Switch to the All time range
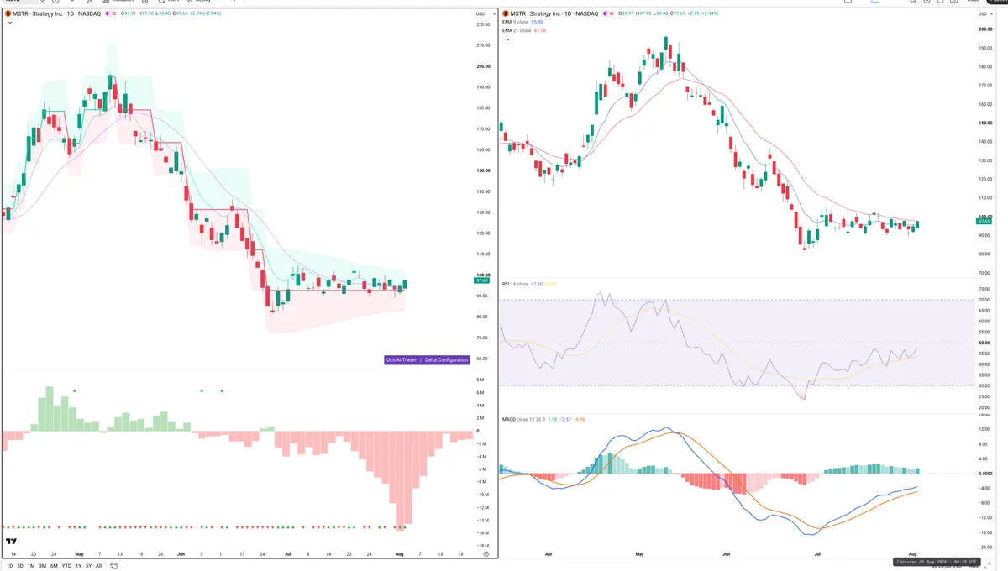Screen dimensions: 1008x571 tap(98, 565)
